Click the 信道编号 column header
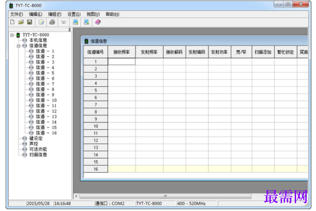The width and height of the screenshot is (316, 211). click(x=95, y=52)
